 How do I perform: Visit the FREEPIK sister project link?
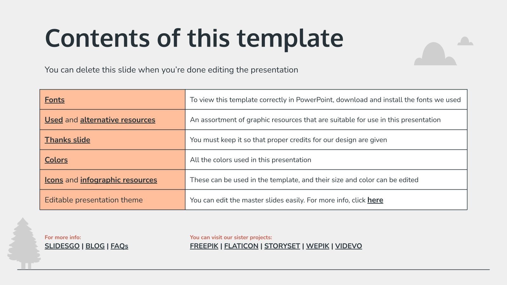coord(204,246)
